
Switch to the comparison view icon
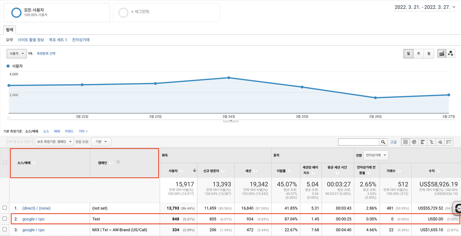431,142
